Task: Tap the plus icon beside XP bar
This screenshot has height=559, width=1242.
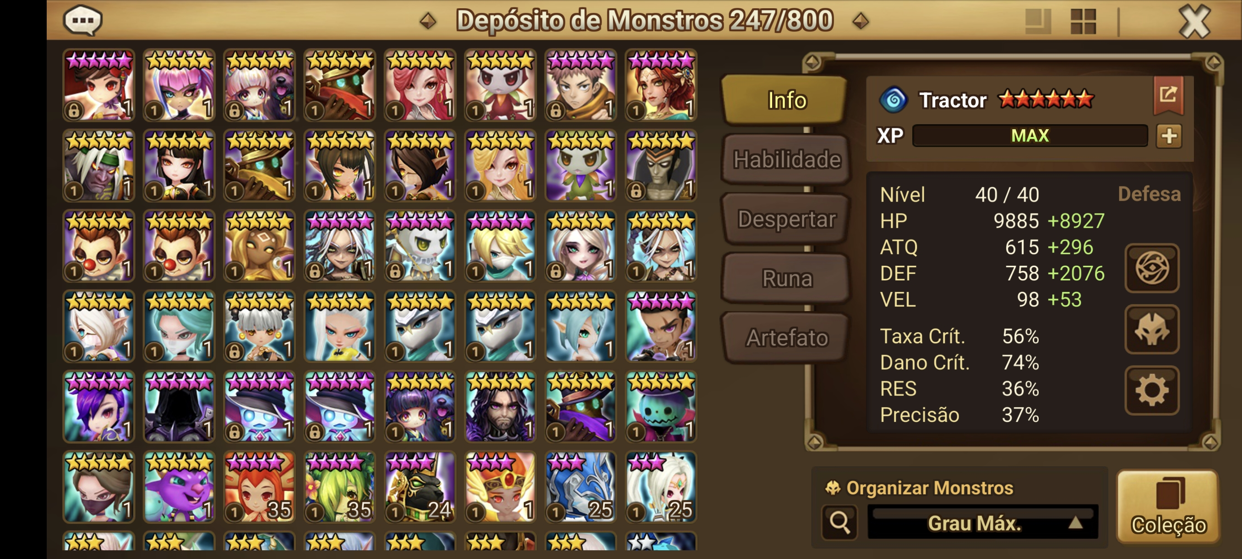Action: [x=1169, y=136]
